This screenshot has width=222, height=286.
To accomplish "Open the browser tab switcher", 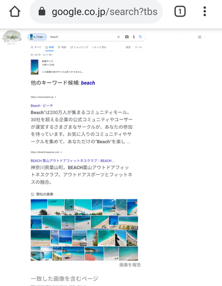I will (180, 12).
